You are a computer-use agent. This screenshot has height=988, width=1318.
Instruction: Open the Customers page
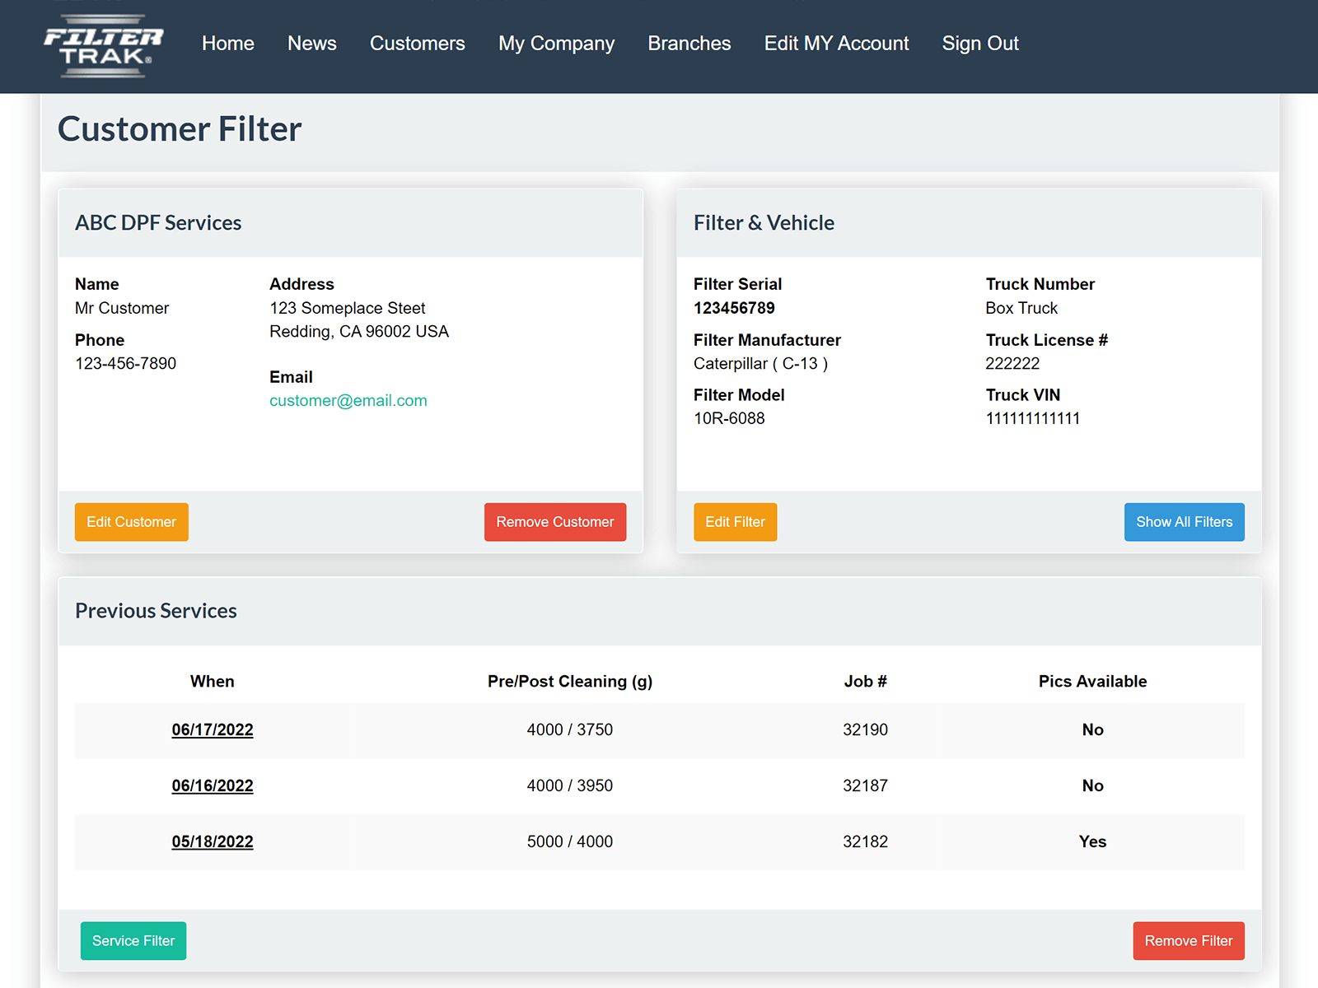pos(418,44)
